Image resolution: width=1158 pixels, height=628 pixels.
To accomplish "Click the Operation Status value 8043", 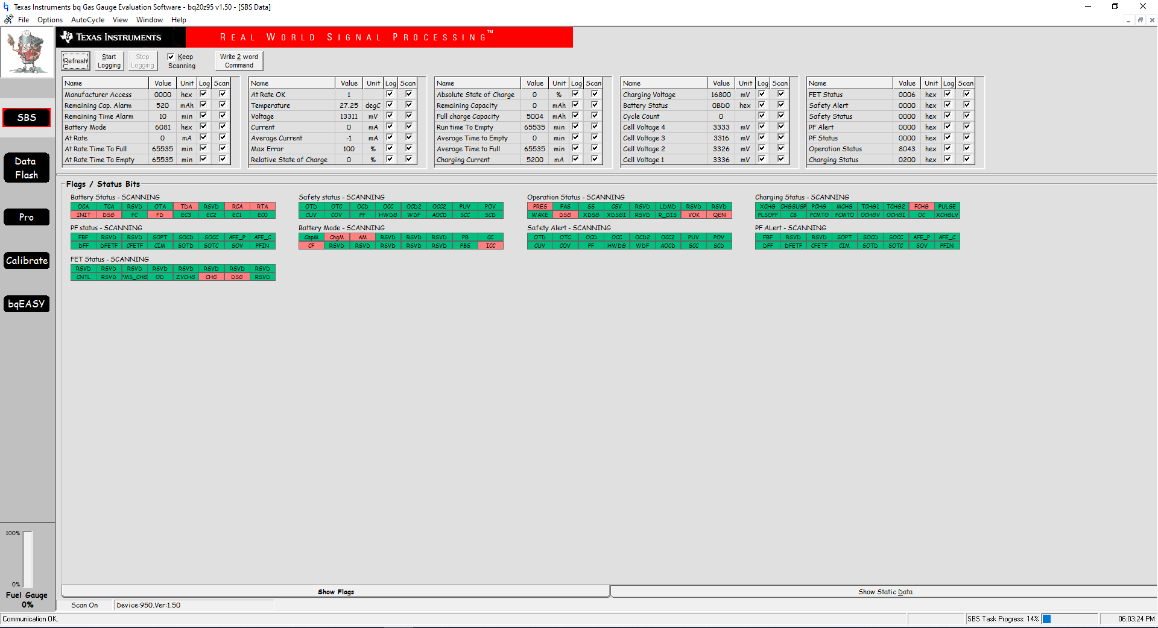I will [907, 149].
